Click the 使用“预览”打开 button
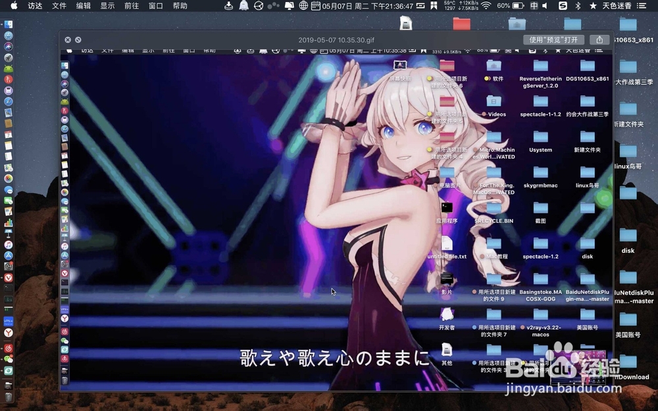The width and height of the screenshot is (658, 411). (x=553, y=40)
